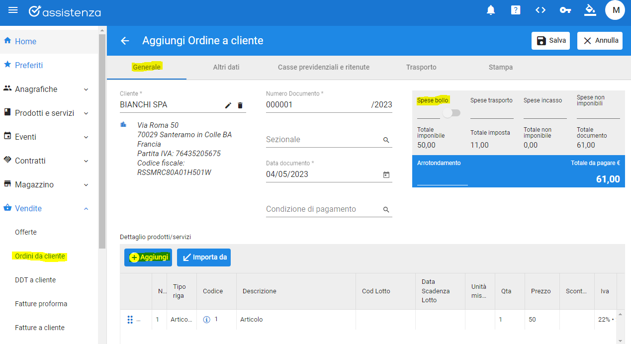
Task: Click the Codice column header
Action: (216, 291)
